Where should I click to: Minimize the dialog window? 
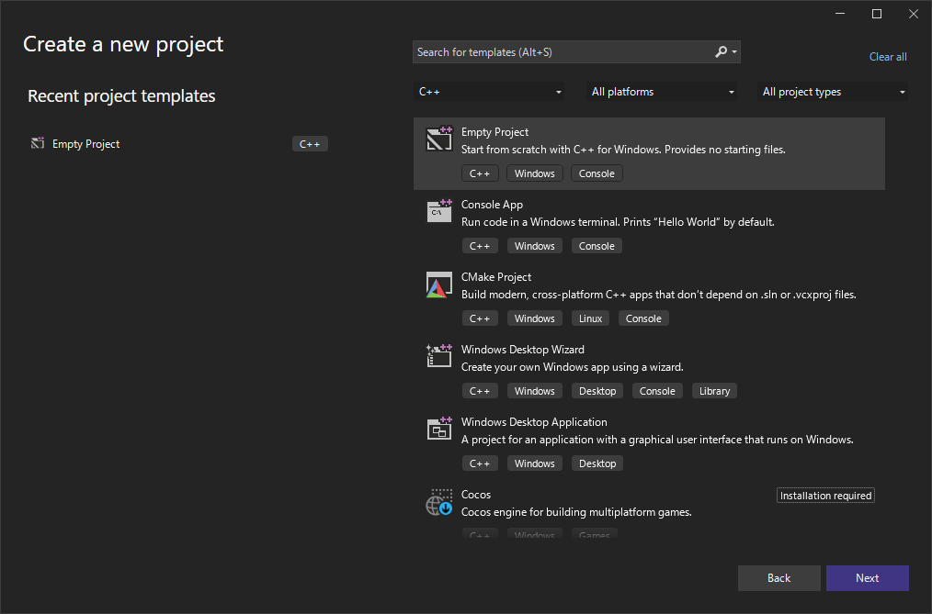[840, 14]
